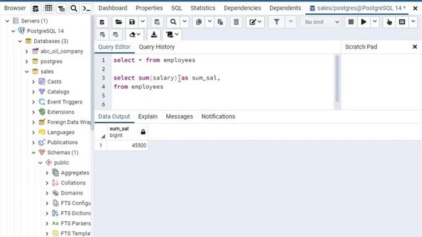Open the Filter options dropdown arrow
This screenshot has width=422, height=237.
point(291,22)
